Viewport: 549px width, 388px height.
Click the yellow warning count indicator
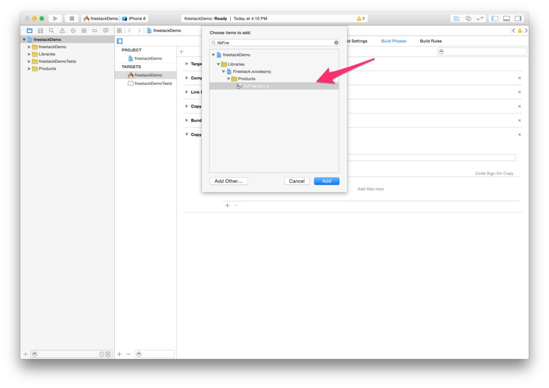coord(361,18)
